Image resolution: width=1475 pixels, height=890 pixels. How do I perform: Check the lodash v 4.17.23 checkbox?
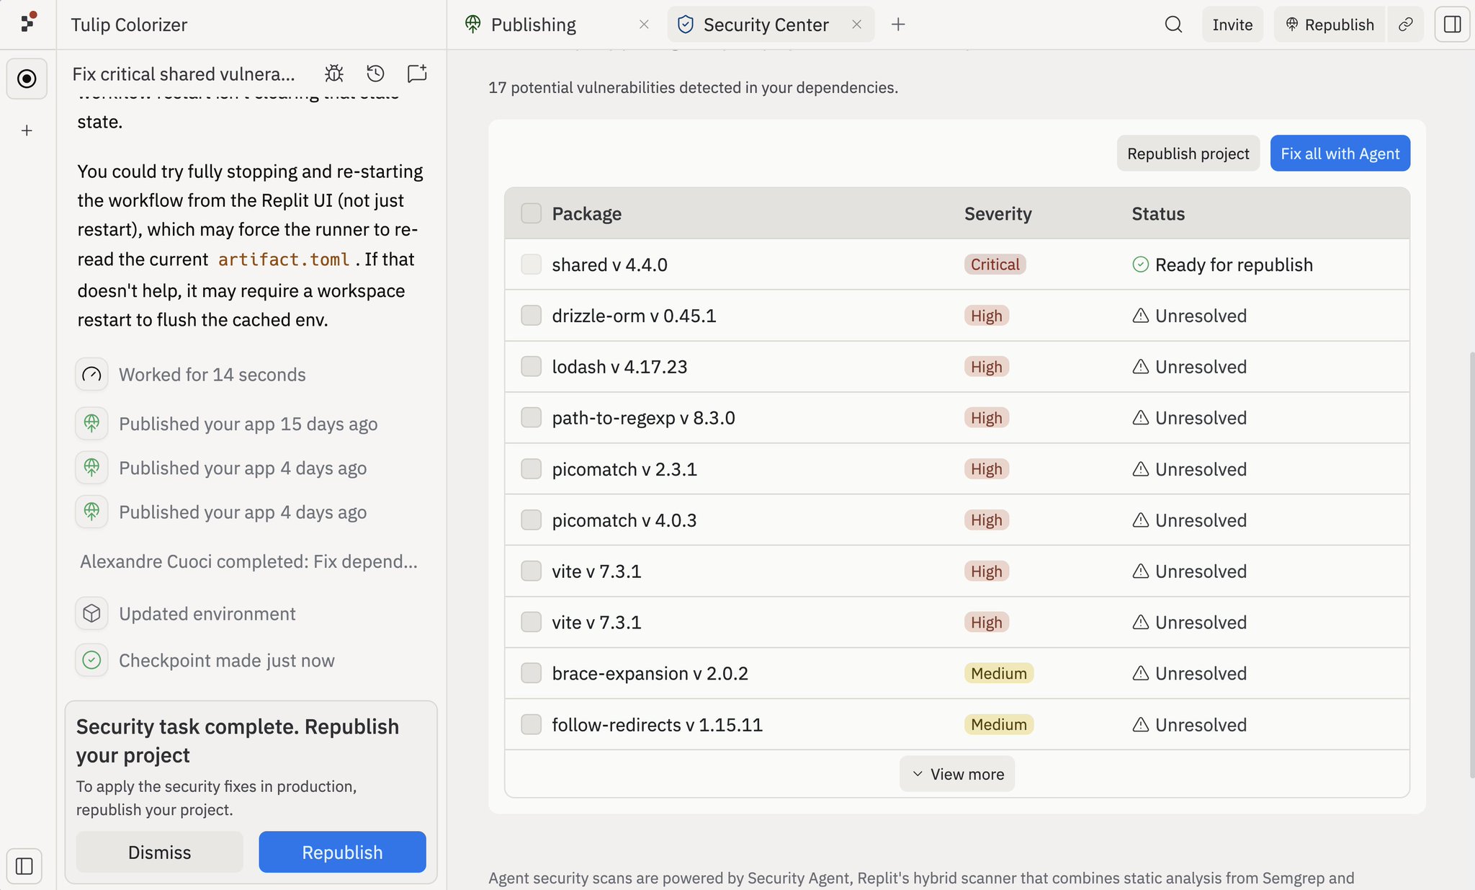coord(531,367)
